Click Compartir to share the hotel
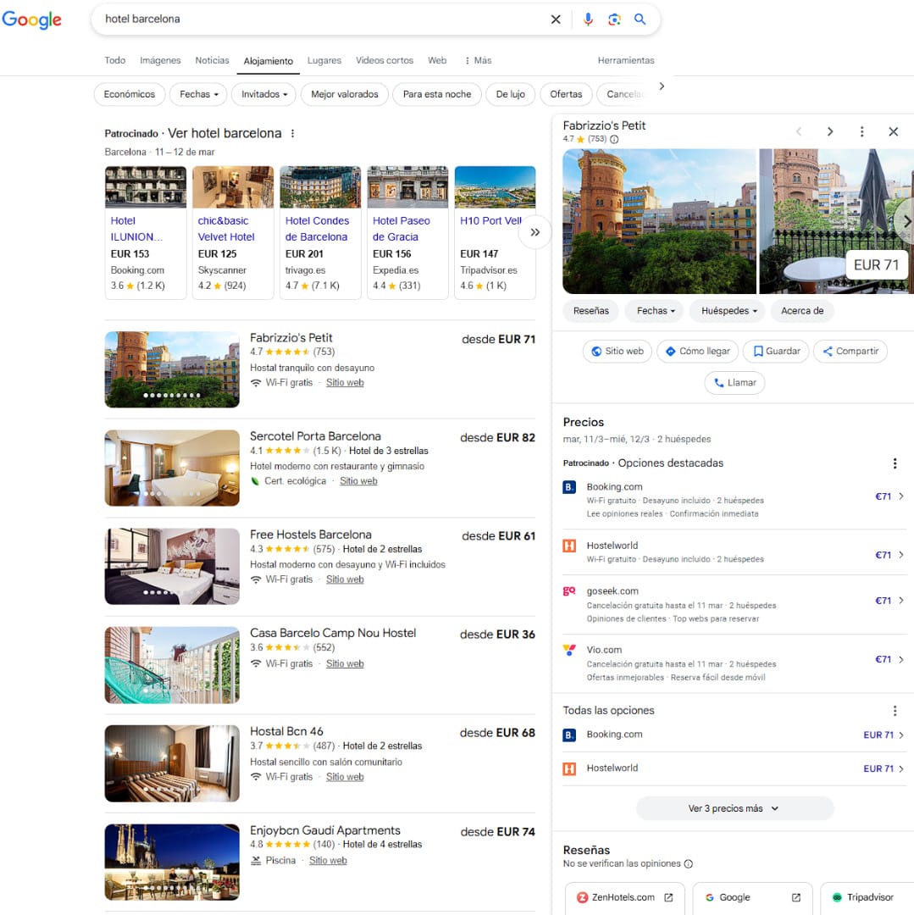 850,352
